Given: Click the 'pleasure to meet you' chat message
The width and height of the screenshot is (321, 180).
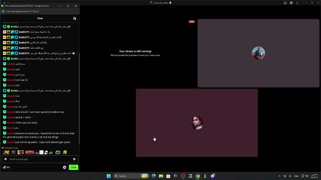Looking at the screenshot, I should point(39,135).
